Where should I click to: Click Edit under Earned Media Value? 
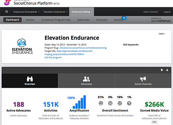click(x=154, y=122)
